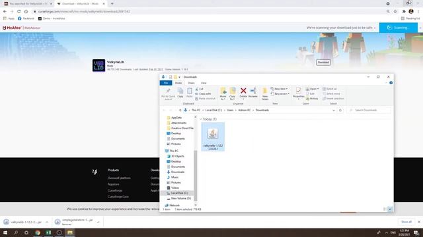Open Chrome extensions puzzle icon
The height and width of the screenshot is (237, 423).
(x=404, y=12)
